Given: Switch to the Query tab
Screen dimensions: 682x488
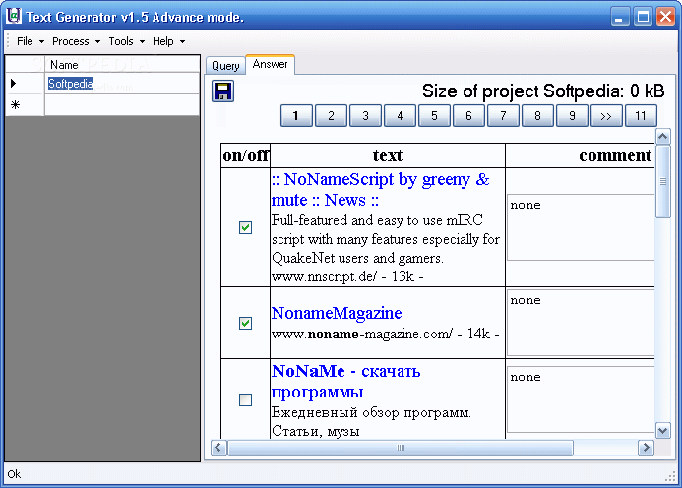Looking at the screenshot, I should tap(225, 66).
